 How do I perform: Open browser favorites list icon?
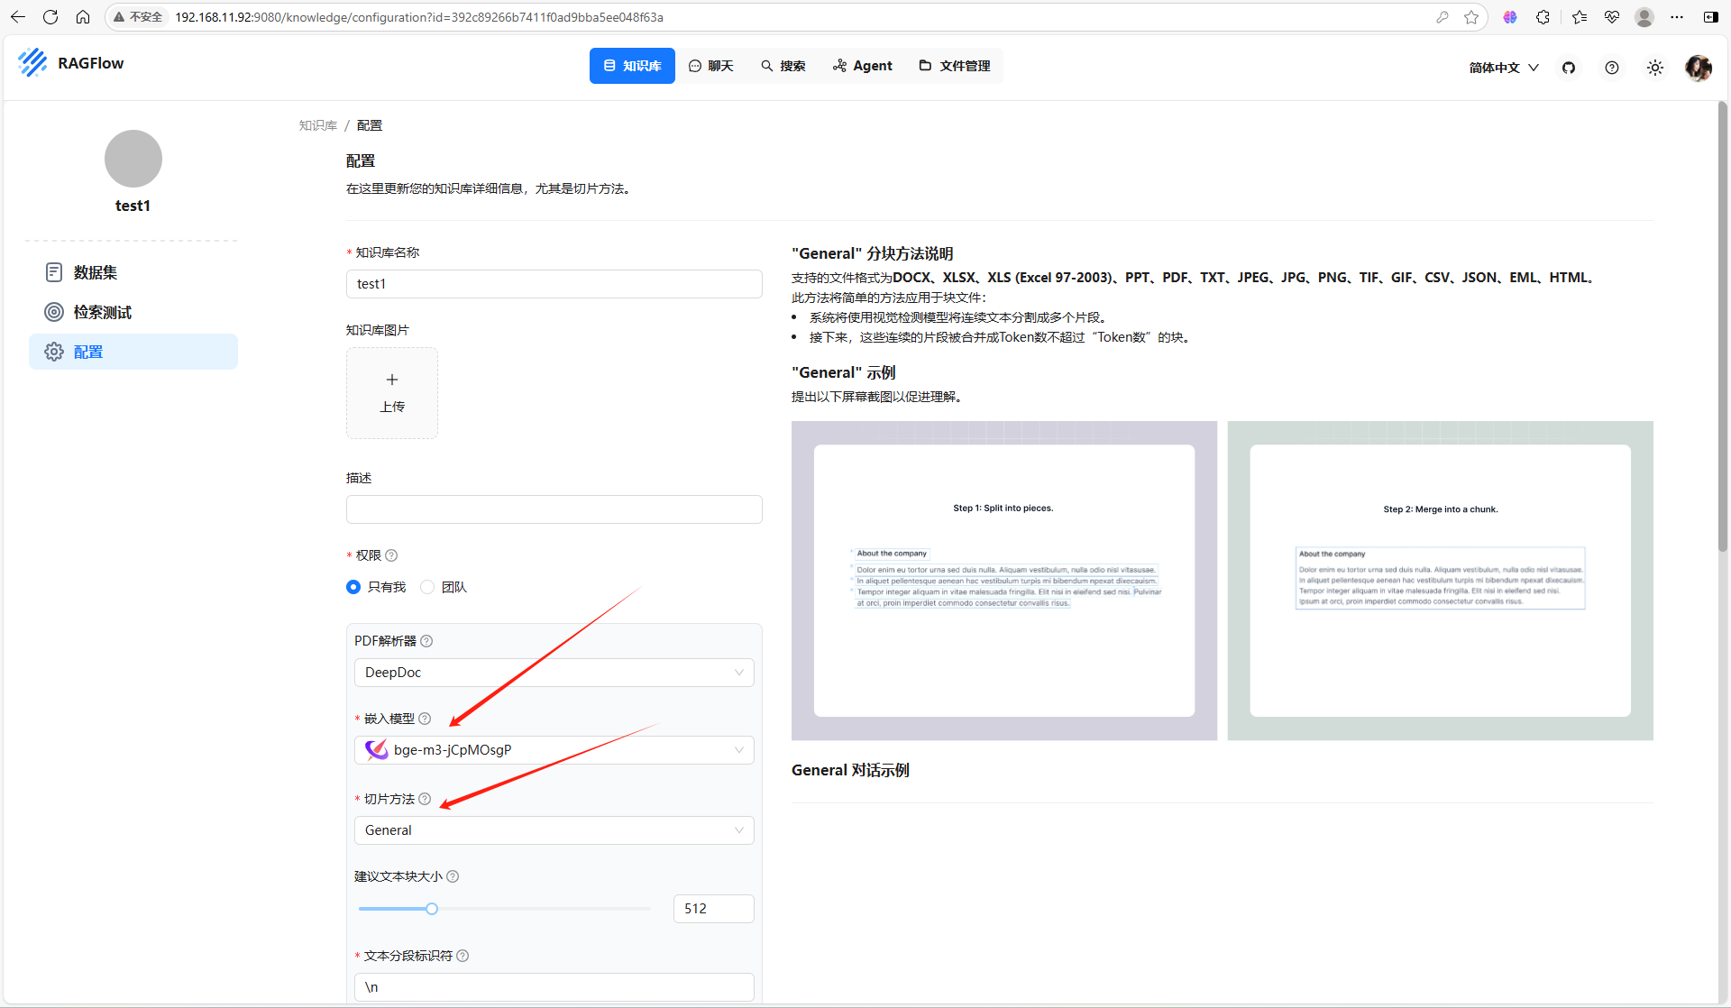(x=1580, y=17)
